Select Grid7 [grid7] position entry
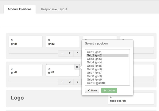The height and width of the screenshot is (111, 159). click(95, 73)
